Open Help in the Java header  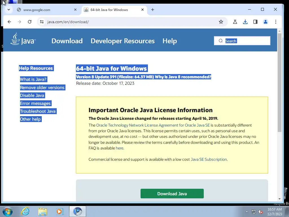170,41
